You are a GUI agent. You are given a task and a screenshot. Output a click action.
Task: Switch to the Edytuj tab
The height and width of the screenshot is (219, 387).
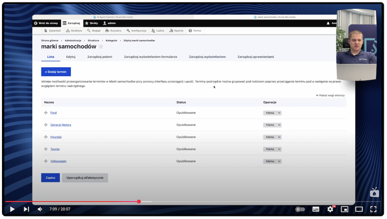(x=71, y=57)
